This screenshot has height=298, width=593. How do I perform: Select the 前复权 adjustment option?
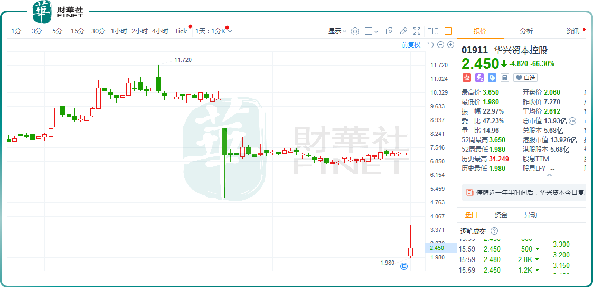[x=411, y=45]
